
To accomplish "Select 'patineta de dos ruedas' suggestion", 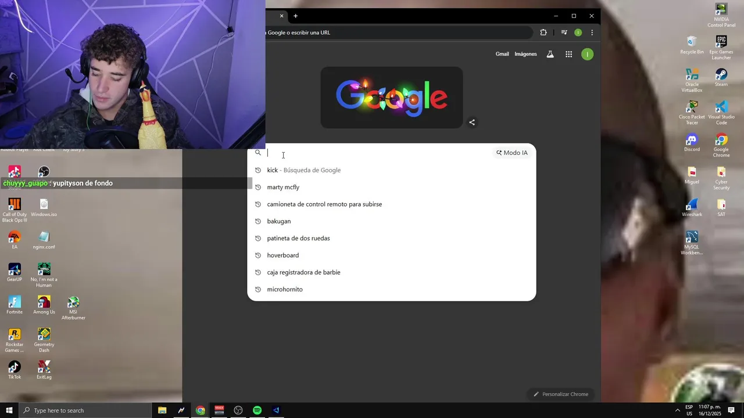I will pyautogui.click(x=392, y=238).
